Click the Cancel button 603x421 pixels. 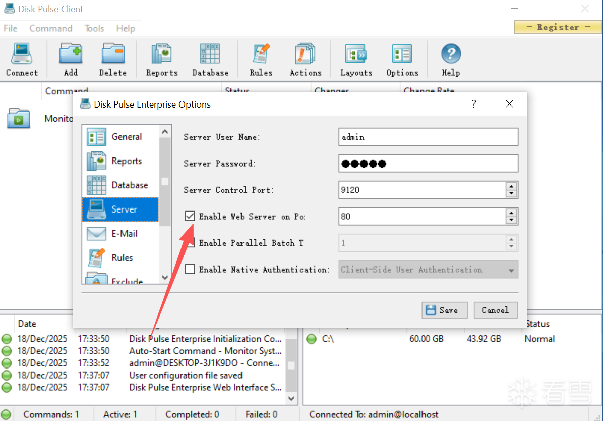[x=495, y=310]
